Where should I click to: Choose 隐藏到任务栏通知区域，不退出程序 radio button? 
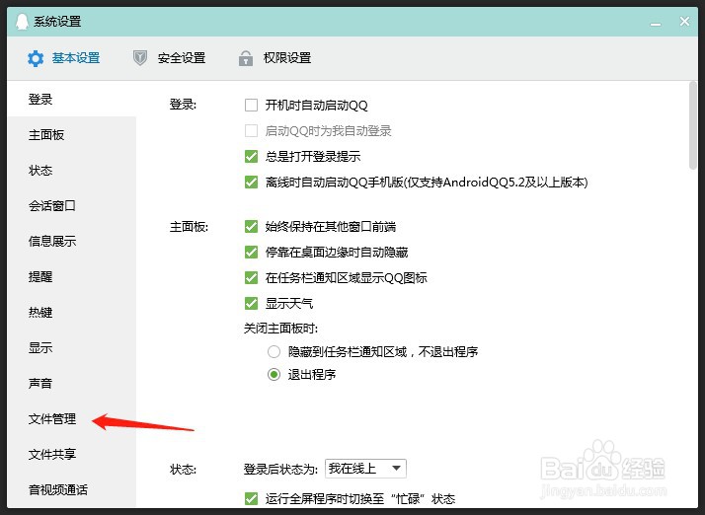tap(274, 351)
